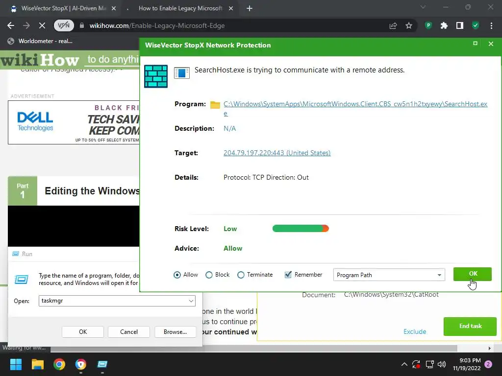
Task: Open the Windows Start menu
Action: 16,364
